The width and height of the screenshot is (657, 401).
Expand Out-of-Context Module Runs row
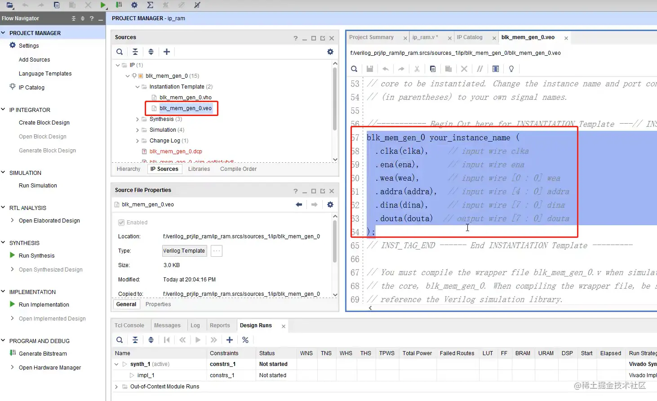pos(116,387)
